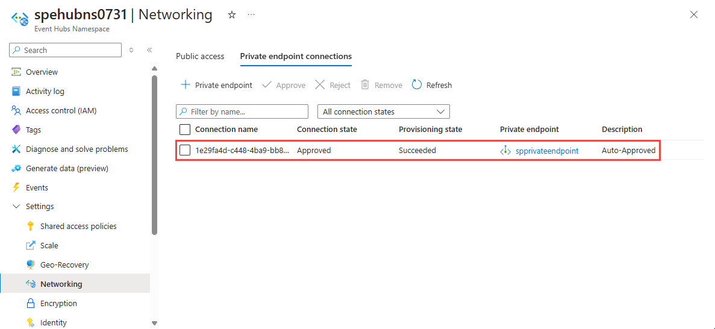Click the Shared access policies key icon
This screenshot has width=715, height=329.
[x=31, y=227]
